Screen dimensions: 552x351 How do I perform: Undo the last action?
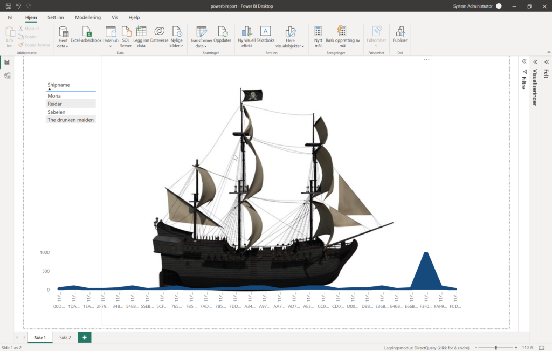pos(19,6)
